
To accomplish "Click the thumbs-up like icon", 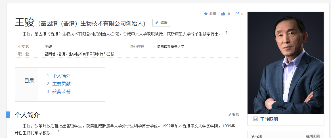I will [223, 14].
